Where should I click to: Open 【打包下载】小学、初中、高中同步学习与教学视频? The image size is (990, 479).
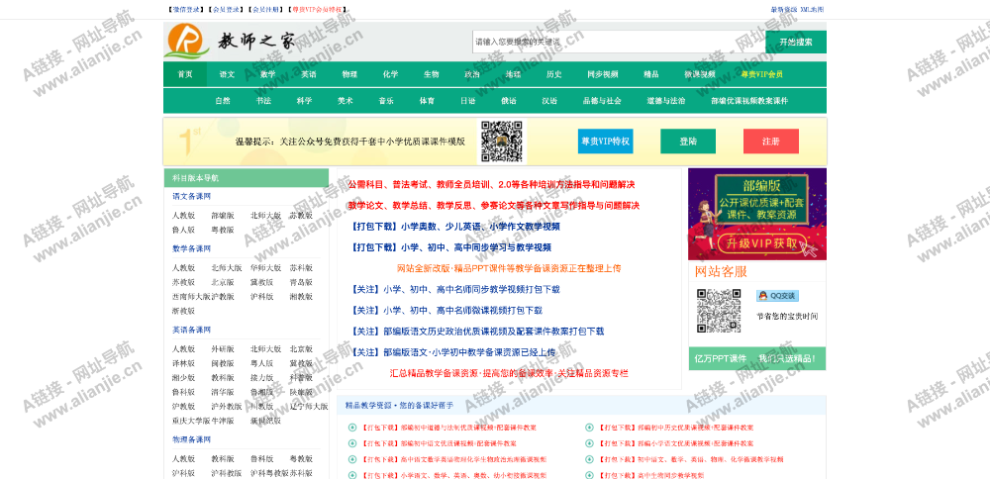[450, 247]
